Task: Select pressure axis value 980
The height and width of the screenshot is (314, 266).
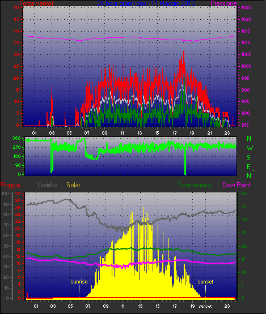Action: click(245, 113)
